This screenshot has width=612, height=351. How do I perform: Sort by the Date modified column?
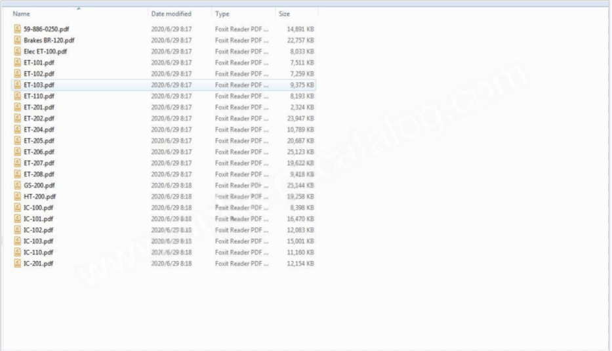click(171, 14)
